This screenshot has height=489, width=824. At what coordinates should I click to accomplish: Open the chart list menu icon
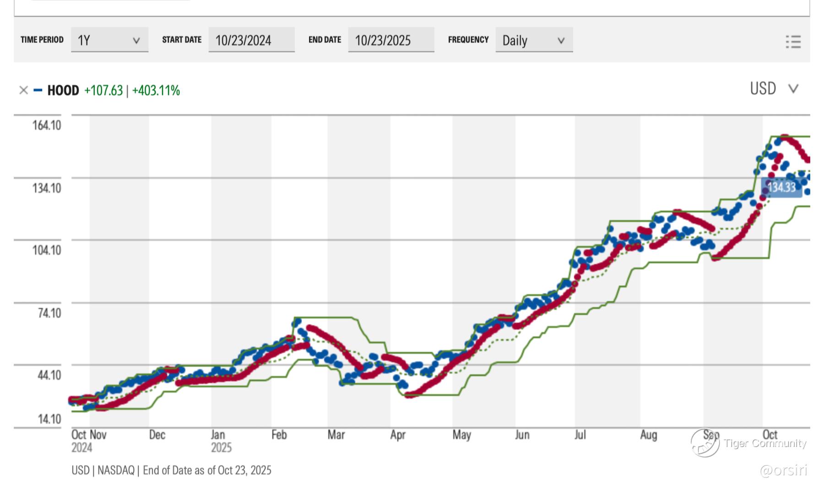(793, 42)
